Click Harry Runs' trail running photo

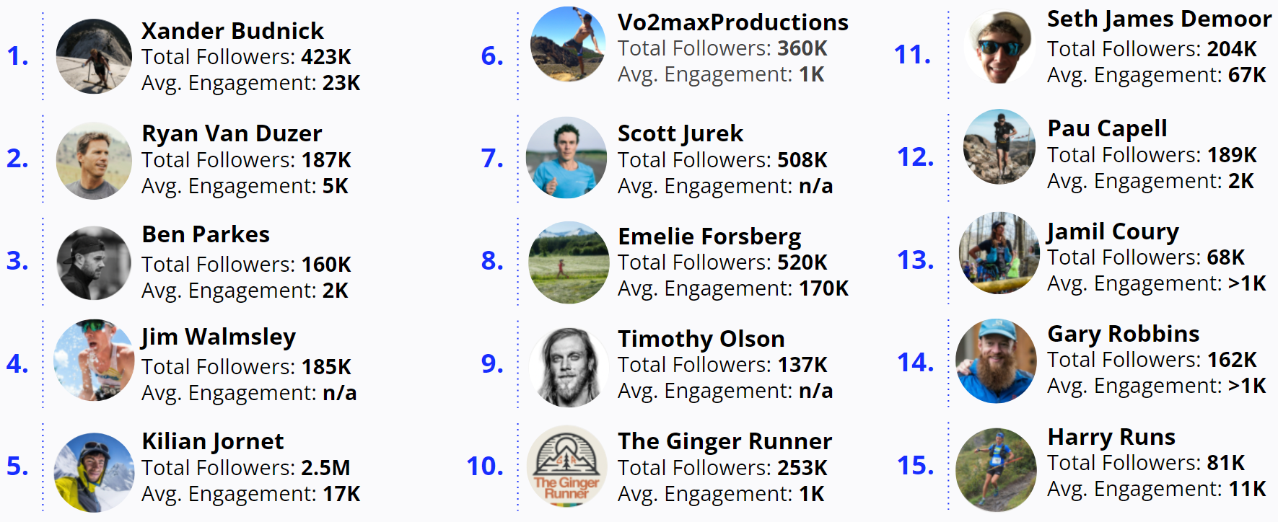(x=996, y=469)
